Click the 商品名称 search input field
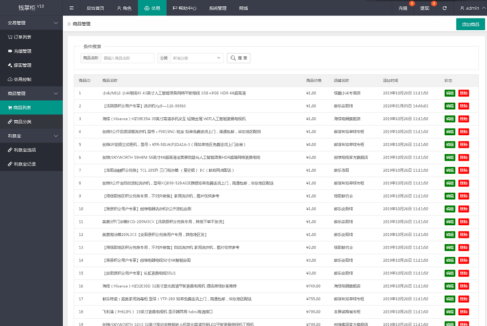The width and height of the screenshot is (487, 326). point(127,58)
